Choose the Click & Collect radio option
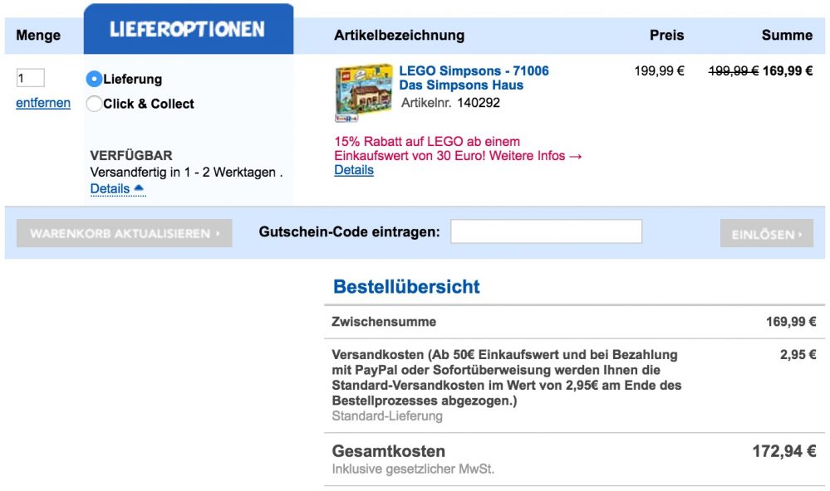Image resolution: width=830 pixels, height=491 pixels. (94, 104)
